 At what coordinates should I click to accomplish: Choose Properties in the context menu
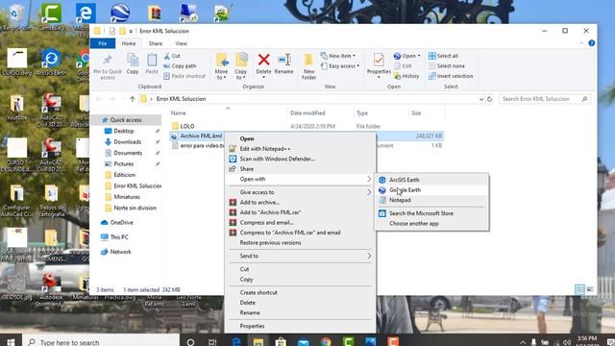[x=301, y=326]
